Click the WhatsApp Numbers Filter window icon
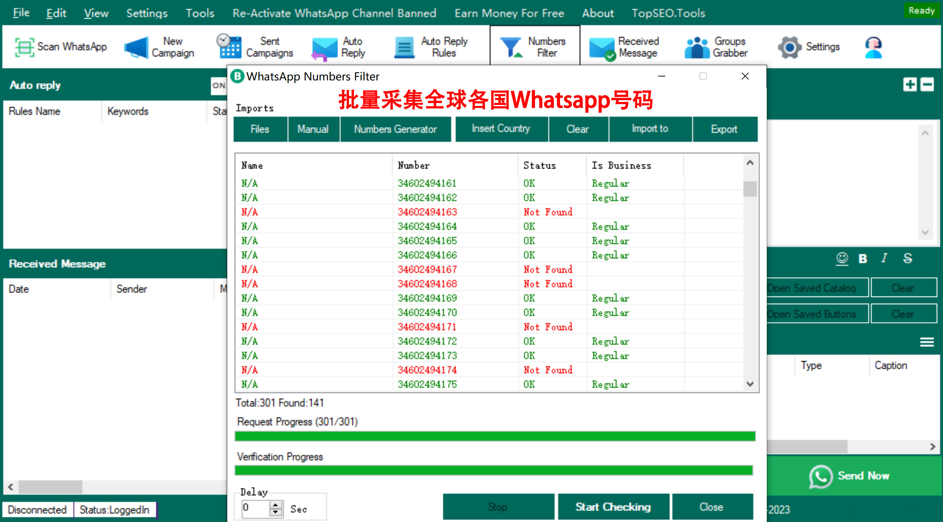The image size is (943, 522). coord(237,76)
